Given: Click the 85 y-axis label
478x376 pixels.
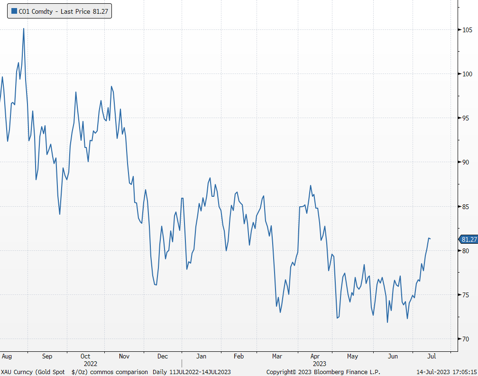Looking at the screenshot, I should [x=466, y=207].
